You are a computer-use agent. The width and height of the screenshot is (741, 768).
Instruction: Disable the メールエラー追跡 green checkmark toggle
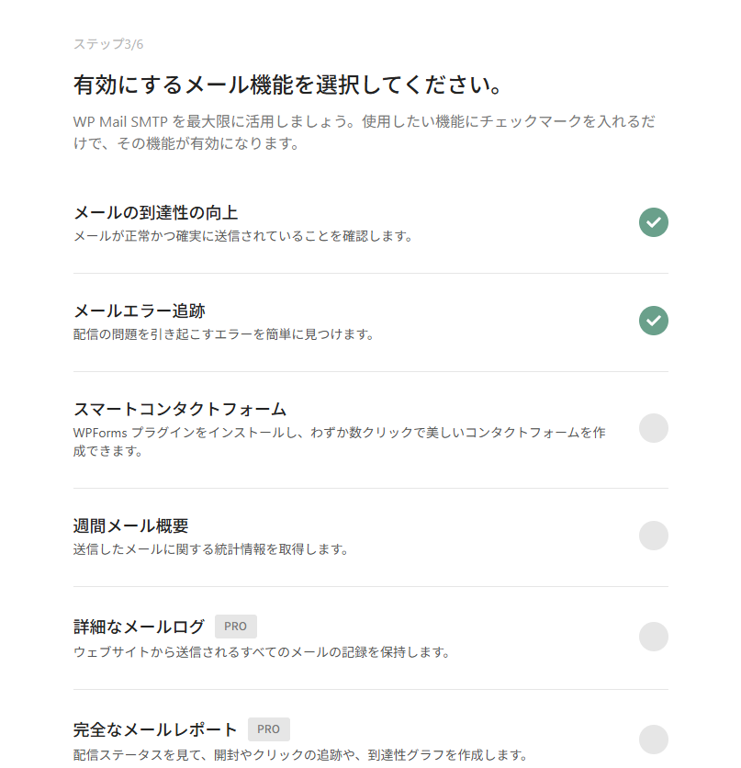pos(654,321)
